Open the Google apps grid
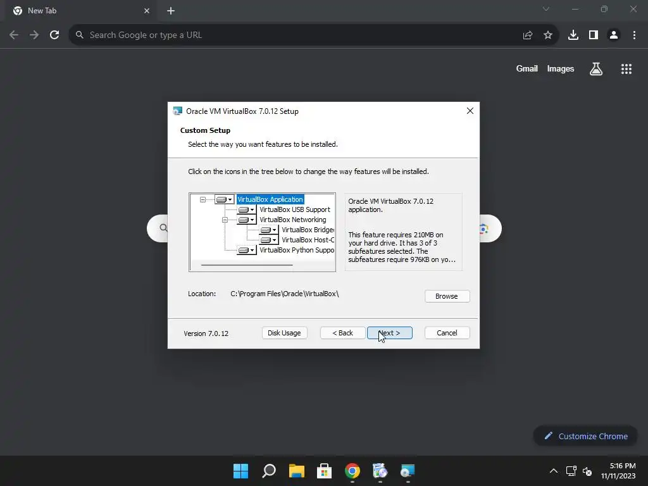 626,68
